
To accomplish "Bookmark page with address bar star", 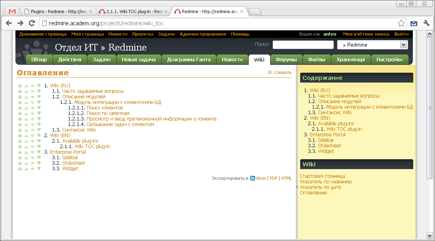I will coord(401,23).
